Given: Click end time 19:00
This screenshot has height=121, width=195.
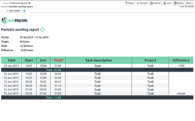Looking at the screenshot, I should (43, 66).
